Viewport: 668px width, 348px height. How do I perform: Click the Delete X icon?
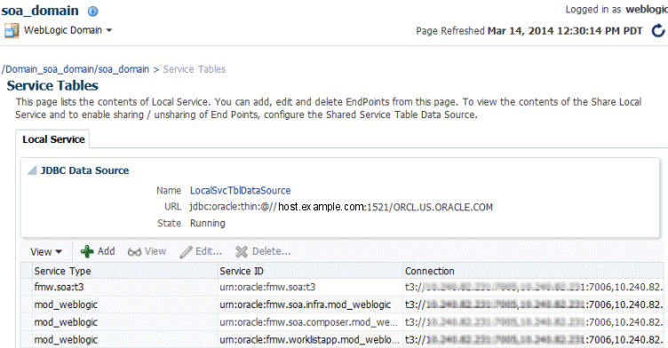[242, 252]
